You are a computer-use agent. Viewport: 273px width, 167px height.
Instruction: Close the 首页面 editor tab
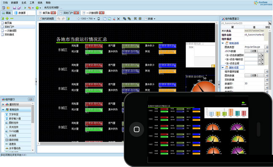click(x=53, y=13)
